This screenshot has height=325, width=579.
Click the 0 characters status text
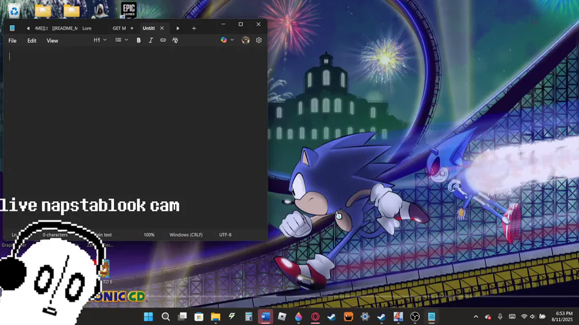[x=55, y=234]
